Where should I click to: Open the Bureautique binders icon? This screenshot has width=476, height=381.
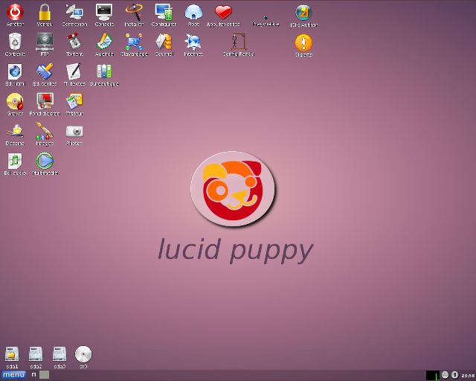104,71
